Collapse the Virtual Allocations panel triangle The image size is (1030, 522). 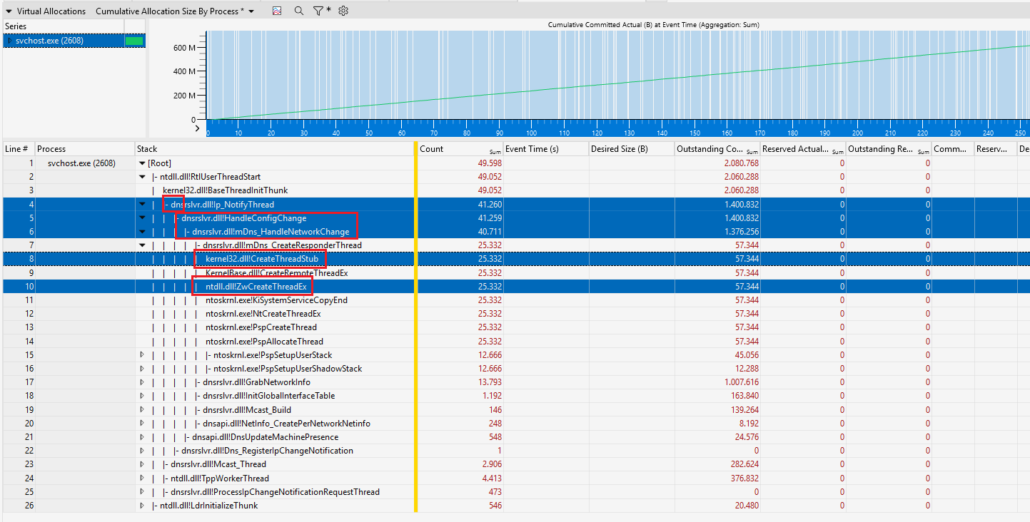(x=9, y=11)
